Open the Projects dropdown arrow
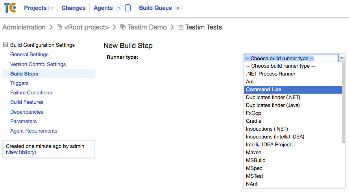 coord(52,8)
